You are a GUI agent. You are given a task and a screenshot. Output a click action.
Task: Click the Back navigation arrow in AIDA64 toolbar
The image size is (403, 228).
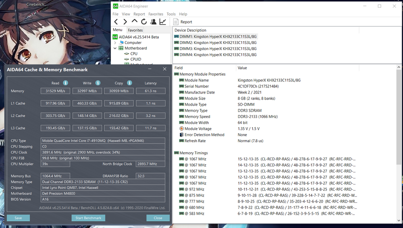pyautogui.click(x=116, y=22)
